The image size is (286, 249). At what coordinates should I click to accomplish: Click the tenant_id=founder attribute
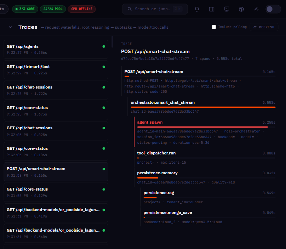click(185, 202)
